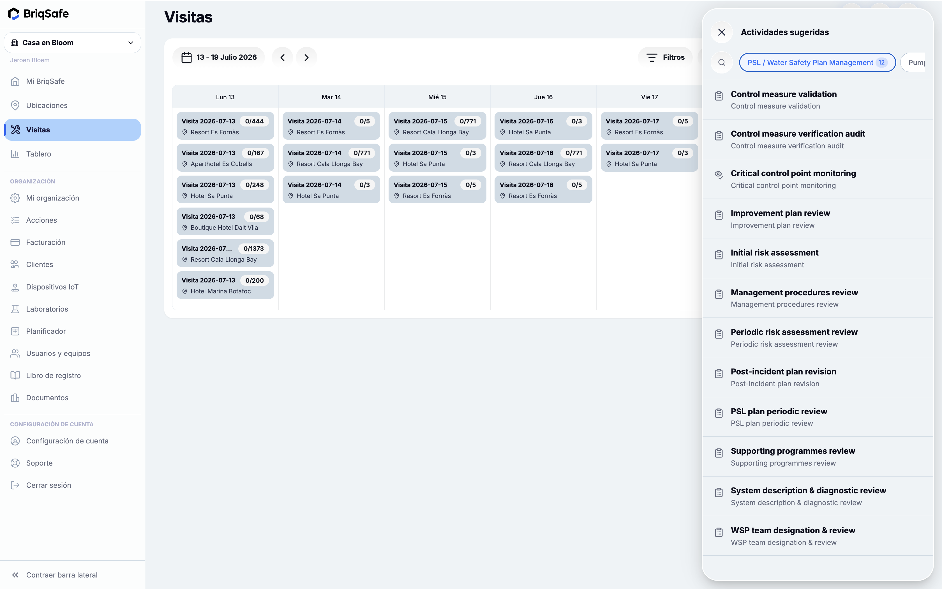Open Friday visit at Hotel Sa Punta
942x589 pixels.
(x=649, y=158)
